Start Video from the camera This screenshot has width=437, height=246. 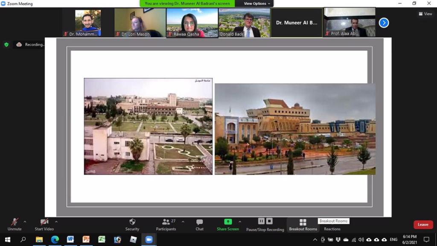tap(44, 224)
